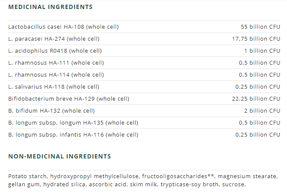Click the Medicinal Ingredients heading
The height and width of the screenshot is (194, 287).
pyautogui.click(x=50, y=7)
